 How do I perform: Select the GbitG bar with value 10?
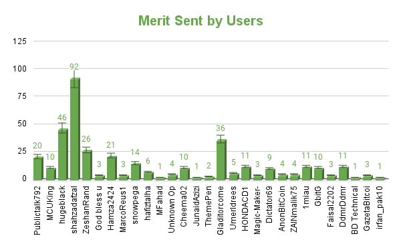319,174
